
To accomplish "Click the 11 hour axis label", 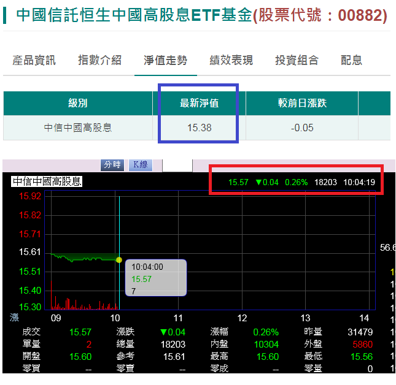I will click(x=178, y=318).
